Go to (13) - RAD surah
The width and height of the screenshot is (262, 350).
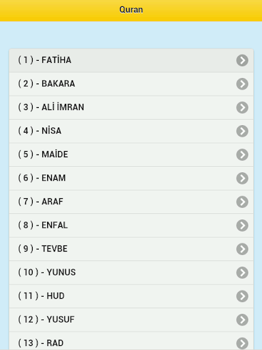(131, 341)
